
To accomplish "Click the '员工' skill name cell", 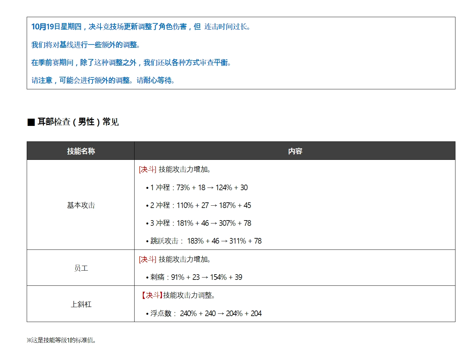I will pyautogui.click(x=81, y=268).
